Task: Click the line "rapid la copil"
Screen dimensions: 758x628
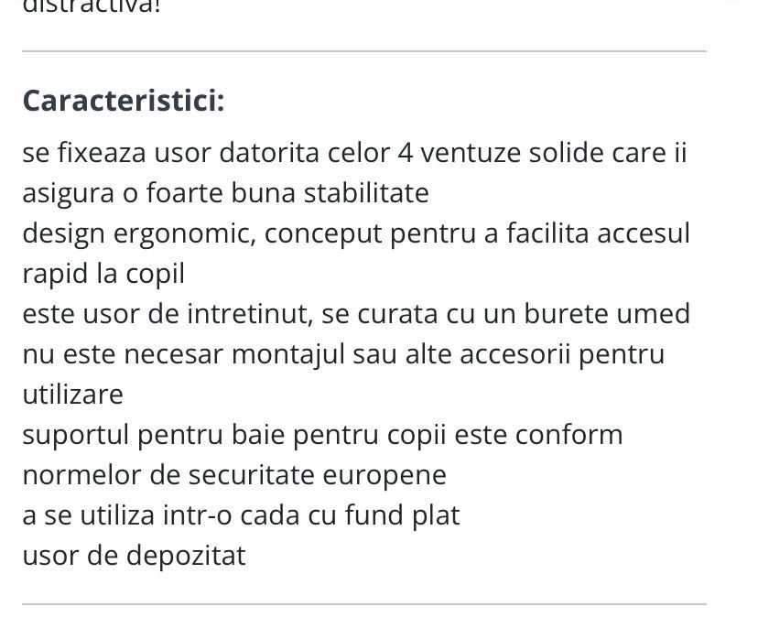Action: [x=103, y=274]
